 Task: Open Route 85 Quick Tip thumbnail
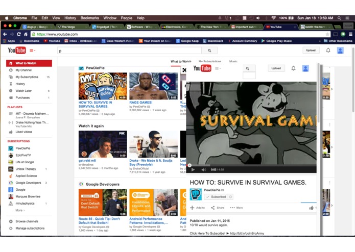(x=103, y=203)
